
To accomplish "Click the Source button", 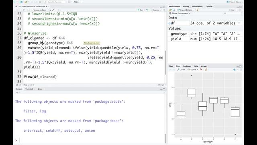I will click(x=155, y=10).
